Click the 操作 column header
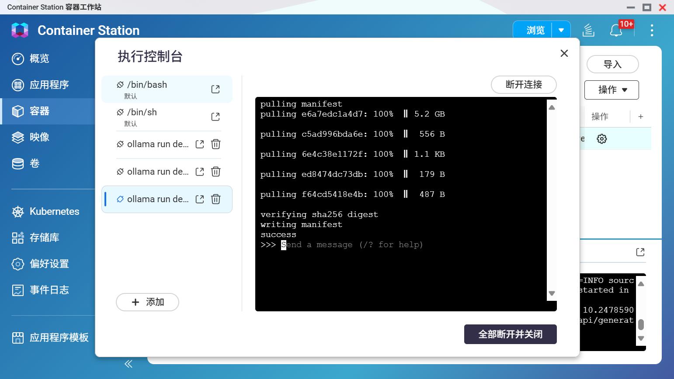 pos(600,117)
